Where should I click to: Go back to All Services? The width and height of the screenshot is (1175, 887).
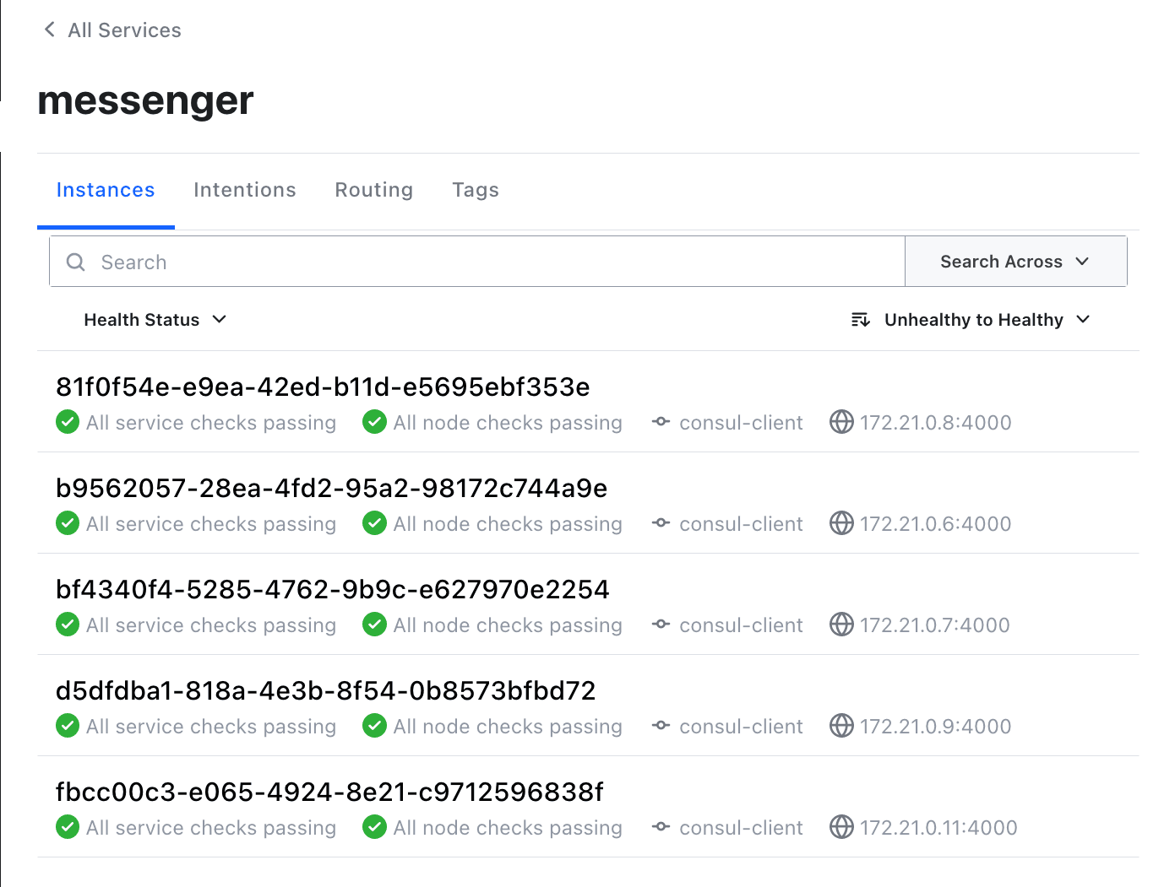coord(124,30)
